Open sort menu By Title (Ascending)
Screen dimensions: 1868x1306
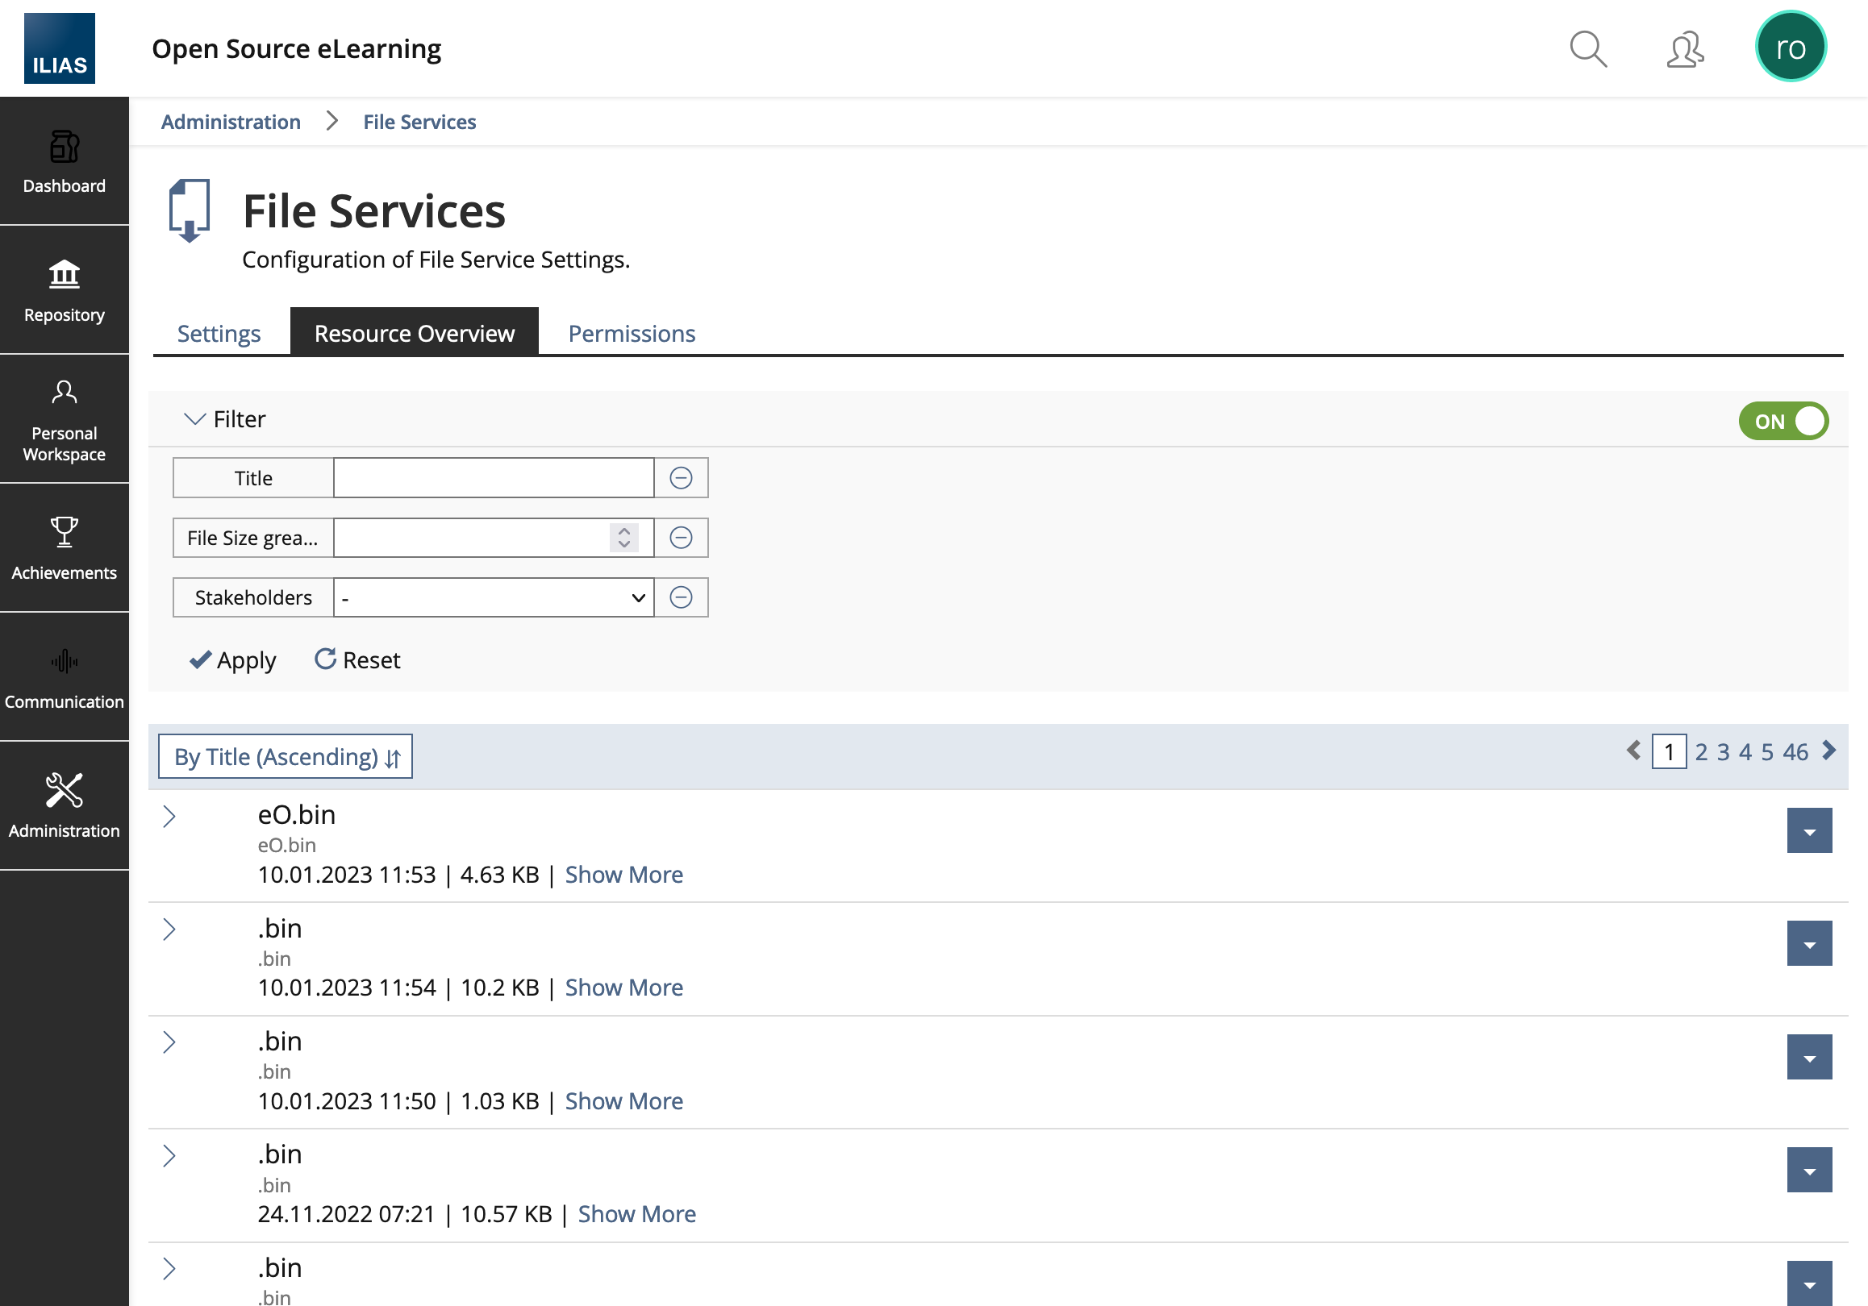tap(286, 757)
